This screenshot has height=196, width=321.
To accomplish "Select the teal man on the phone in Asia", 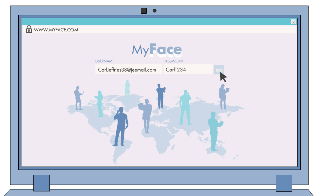I will (x=185, y=107).
